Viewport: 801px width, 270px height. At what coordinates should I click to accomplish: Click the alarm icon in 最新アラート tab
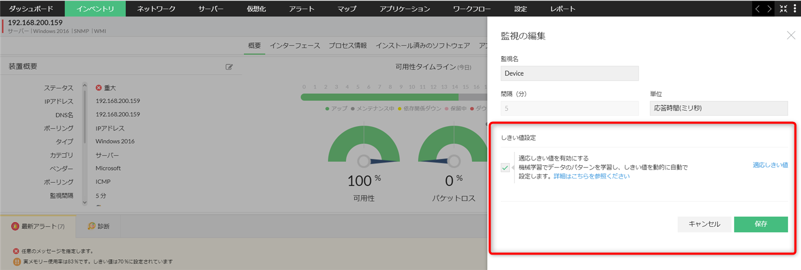(x=15, y=226)
